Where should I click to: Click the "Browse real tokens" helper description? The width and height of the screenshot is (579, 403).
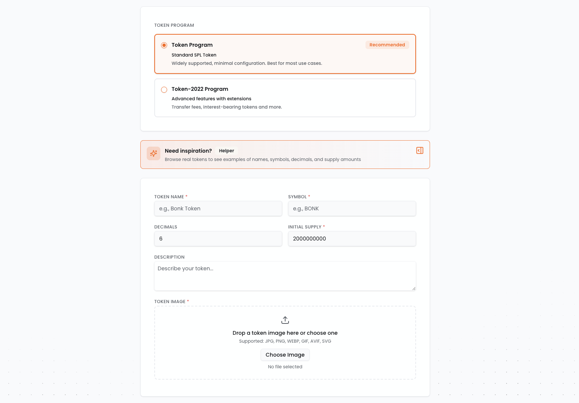(x=263, y=159)
